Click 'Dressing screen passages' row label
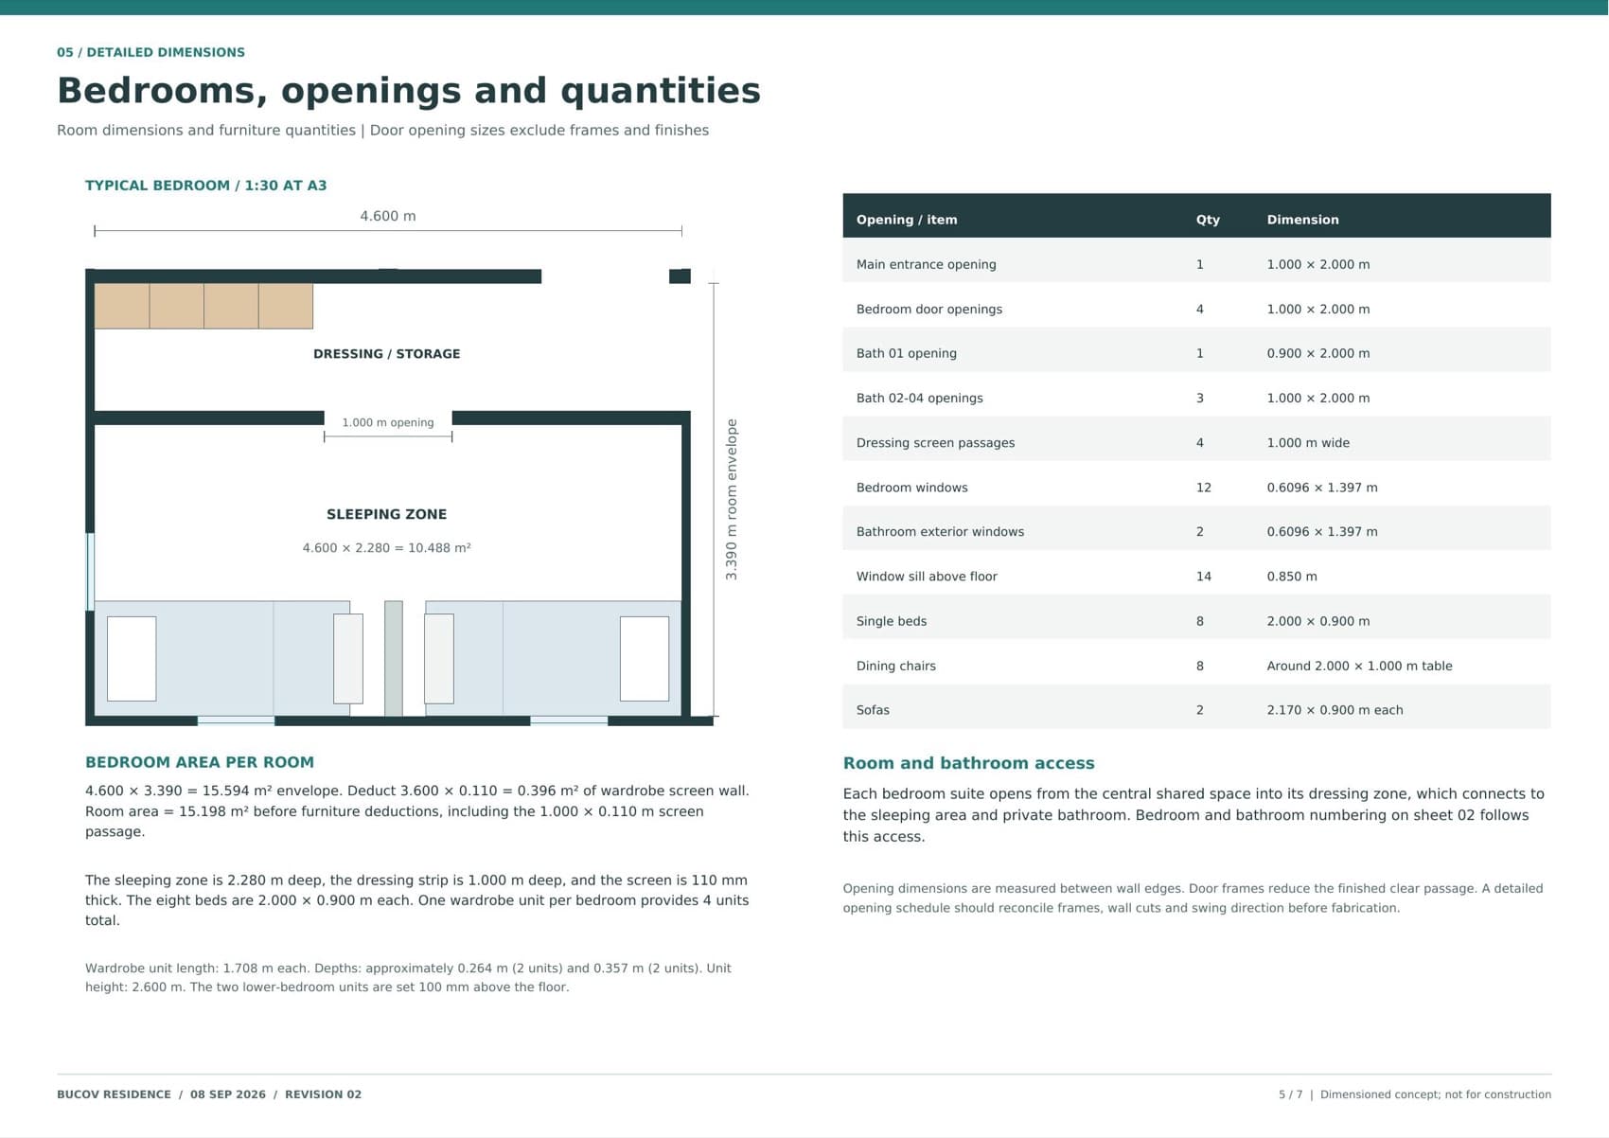This screenshot has width=1609, height=1138. [935, 442]
